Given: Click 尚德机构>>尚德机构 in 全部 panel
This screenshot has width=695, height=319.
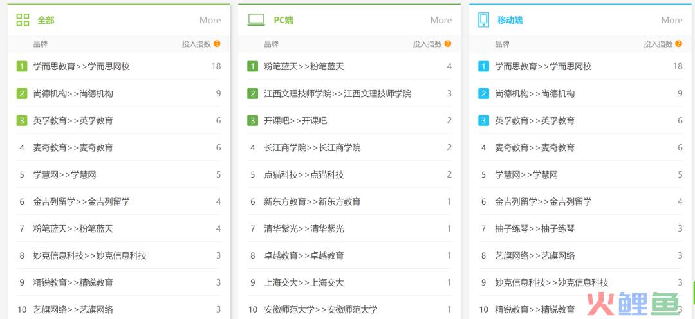Looking at the screenshot, I should click(x=73, y=93).
